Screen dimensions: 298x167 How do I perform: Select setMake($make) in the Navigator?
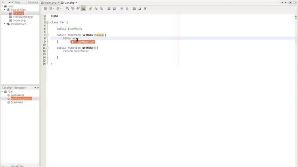pos(21,98)
